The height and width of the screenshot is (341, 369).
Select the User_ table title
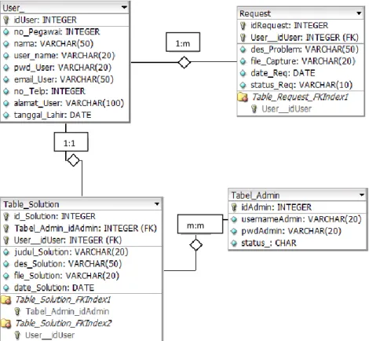(13, 8)
